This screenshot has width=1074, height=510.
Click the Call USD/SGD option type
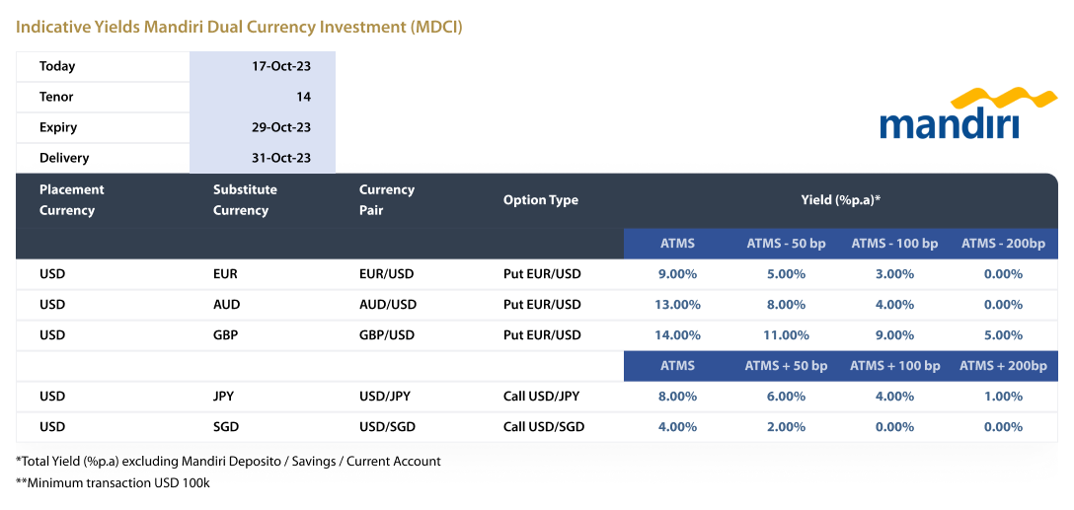tap(544, 426)
